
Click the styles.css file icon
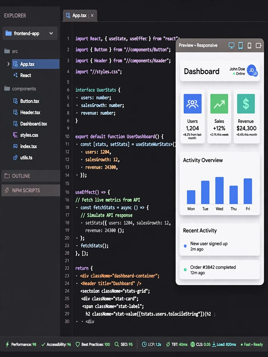pyautogui.click(x=15, y=135)
